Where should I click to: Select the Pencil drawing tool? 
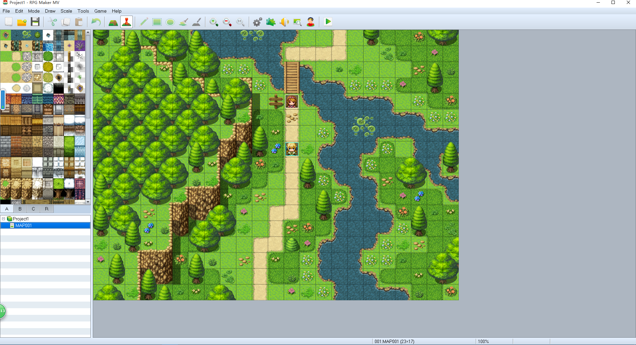tap(144, 22)
